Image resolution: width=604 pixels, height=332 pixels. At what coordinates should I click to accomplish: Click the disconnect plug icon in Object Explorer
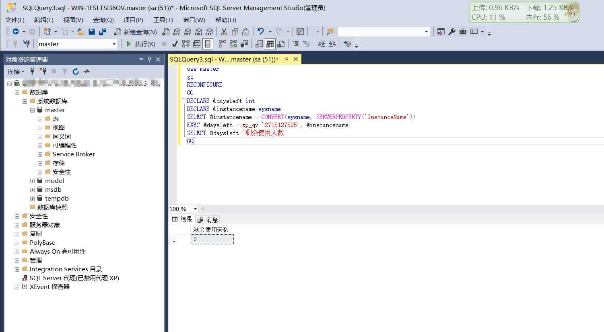tap(43, 72)
